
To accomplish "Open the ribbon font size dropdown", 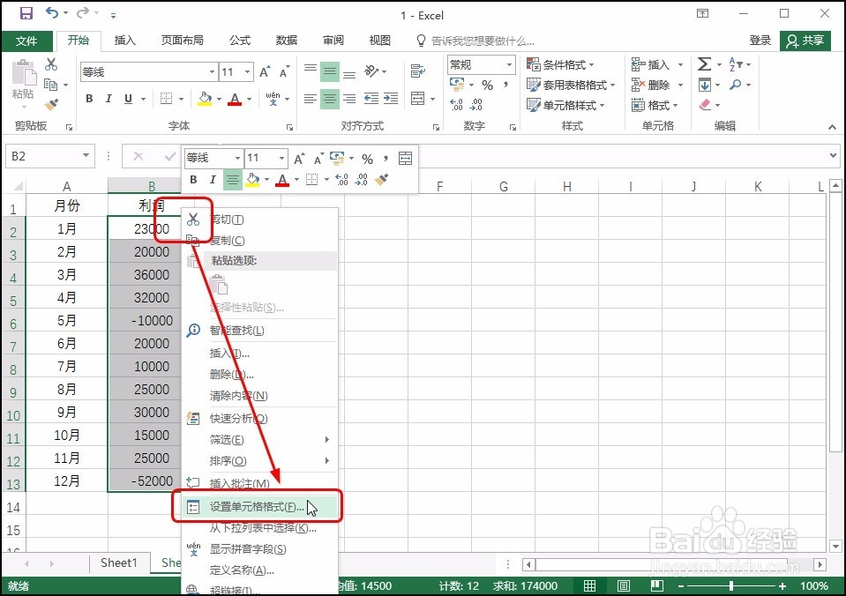I will click(248, 71).
